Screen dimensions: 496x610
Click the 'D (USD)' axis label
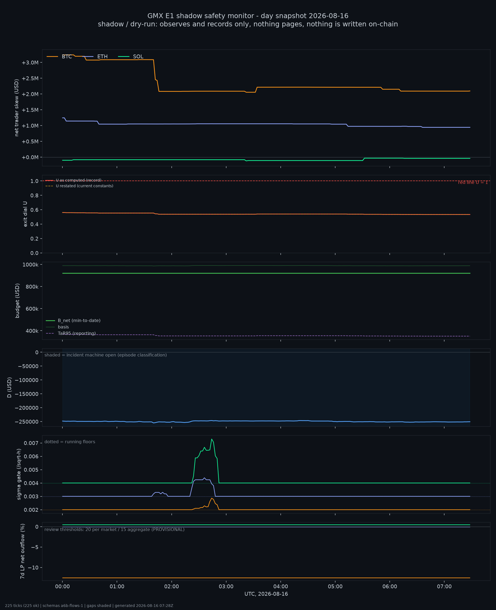10,387
